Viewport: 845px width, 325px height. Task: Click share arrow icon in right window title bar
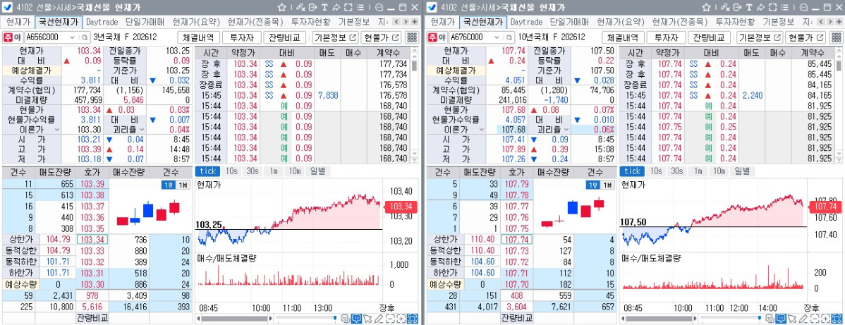761,8
